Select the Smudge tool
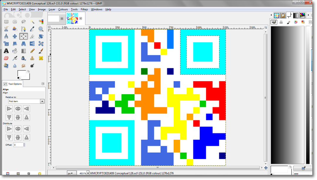Screen dimensions: 317x180 [x=23, y=66]
